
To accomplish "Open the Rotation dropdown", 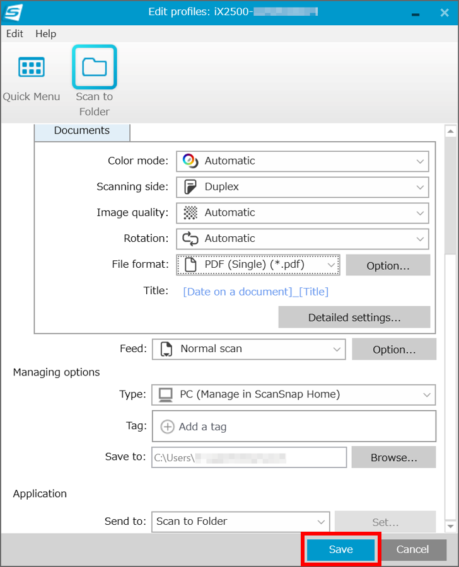I will pos(303,239).
